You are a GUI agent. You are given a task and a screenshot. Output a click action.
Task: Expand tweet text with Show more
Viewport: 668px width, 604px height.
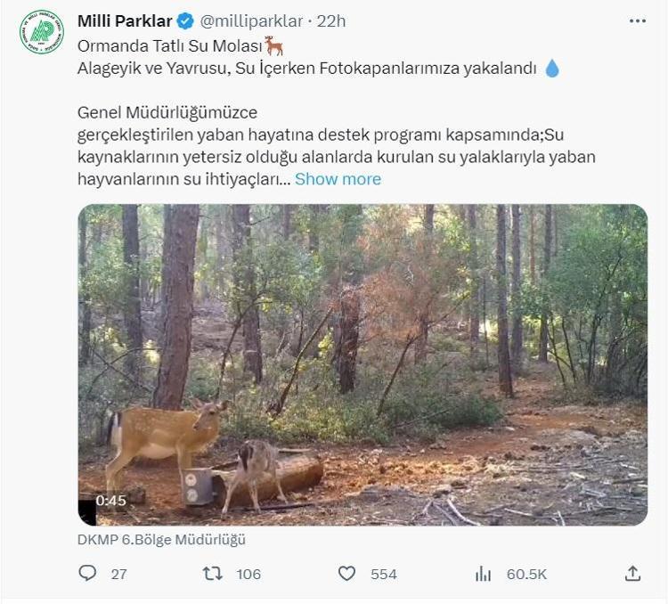338,179
